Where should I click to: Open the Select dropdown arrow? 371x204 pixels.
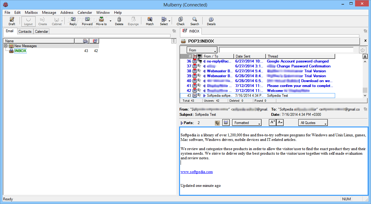[x=169, y=21]
